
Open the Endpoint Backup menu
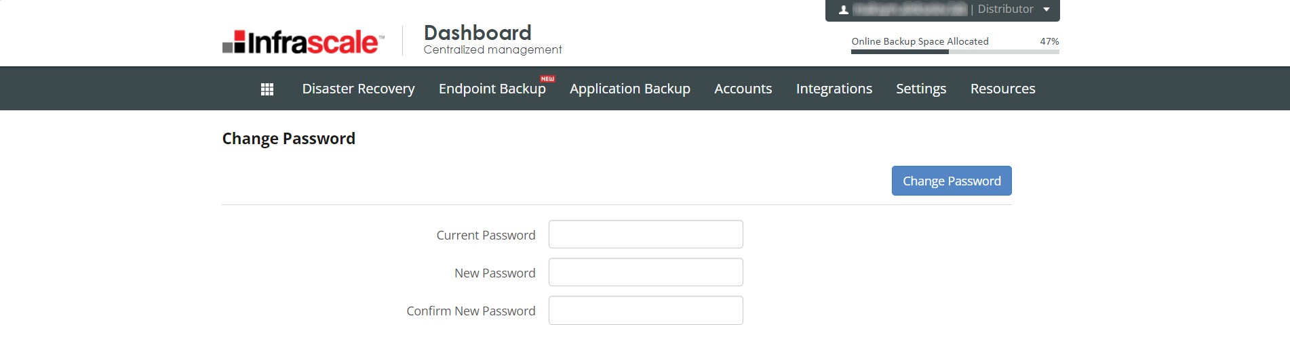[492, 89]
